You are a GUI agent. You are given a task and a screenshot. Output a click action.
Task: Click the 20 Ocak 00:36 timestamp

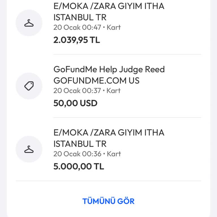tap(77, 154)
